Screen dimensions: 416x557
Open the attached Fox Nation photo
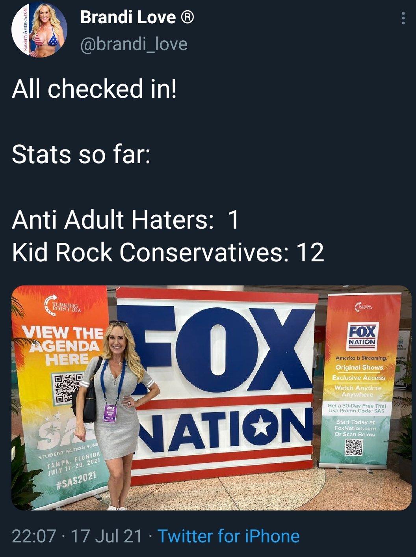(x=212, y=398)
